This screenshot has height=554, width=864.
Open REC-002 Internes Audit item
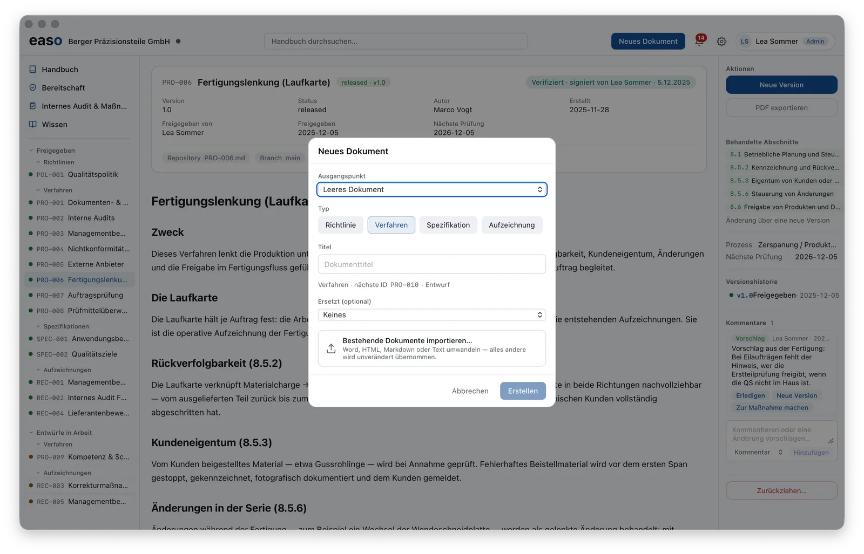tap(80, 398)
